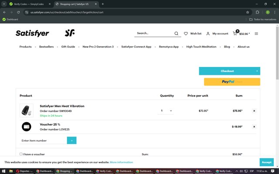The width and height of the screenshot is (279, 174).
Task: Bookmark this page with the star icon
Action: (248, 12)
